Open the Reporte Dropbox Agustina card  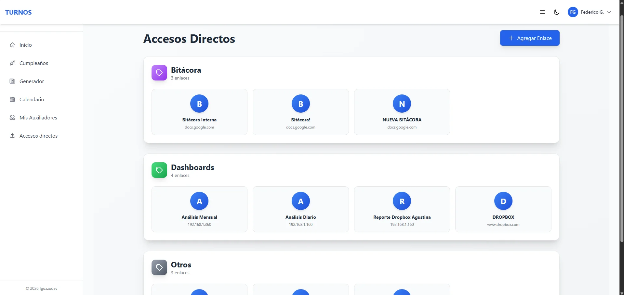402,209
